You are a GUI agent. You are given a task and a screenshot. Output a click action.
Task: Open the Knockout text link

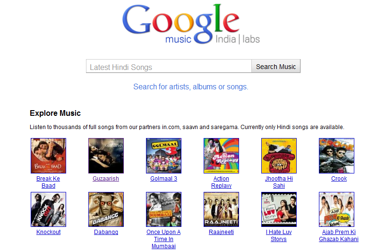pos(48,232)
